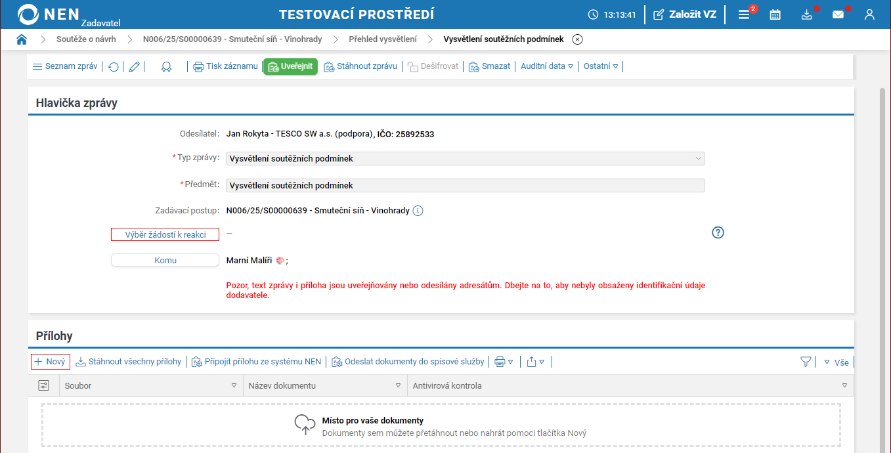Expand the Ostatní menu
This screenshot has width=891, height=453.
pos(601,66)
